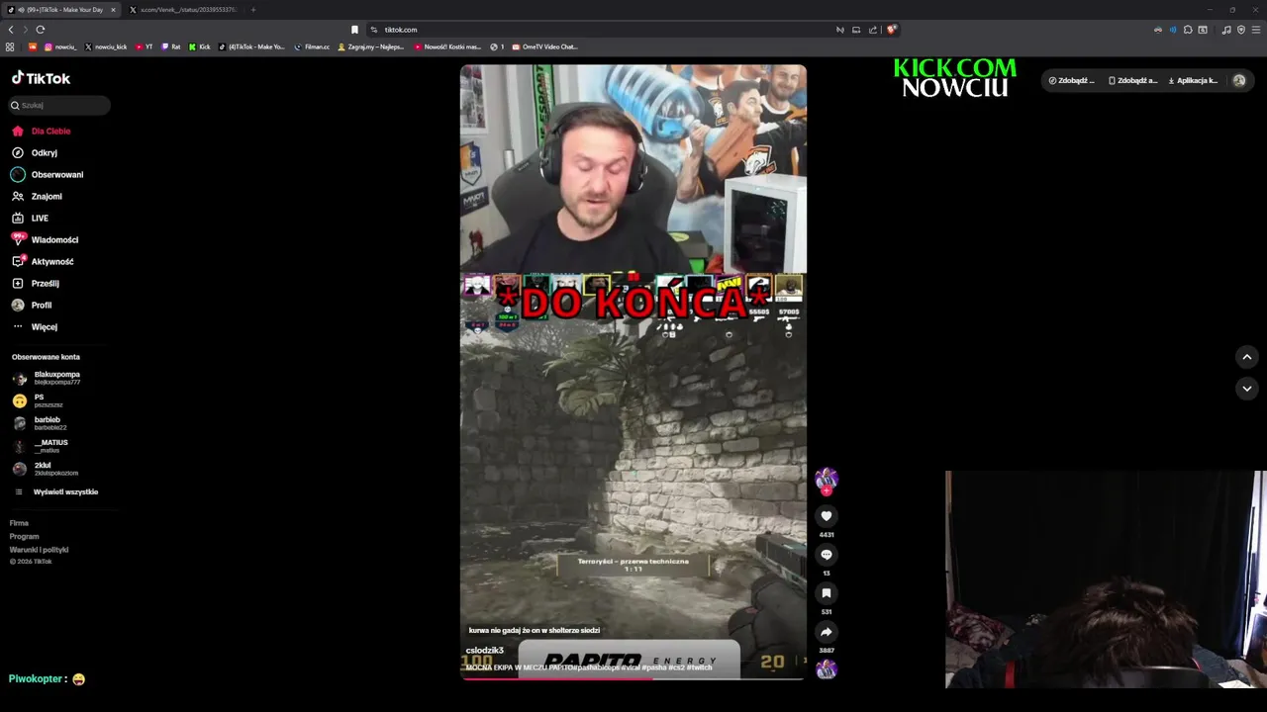Image resolution: width=1267 pixels, height=712 pixels.
Task: Click the 'Firma' footer link
Action: (x=19, y=523)
